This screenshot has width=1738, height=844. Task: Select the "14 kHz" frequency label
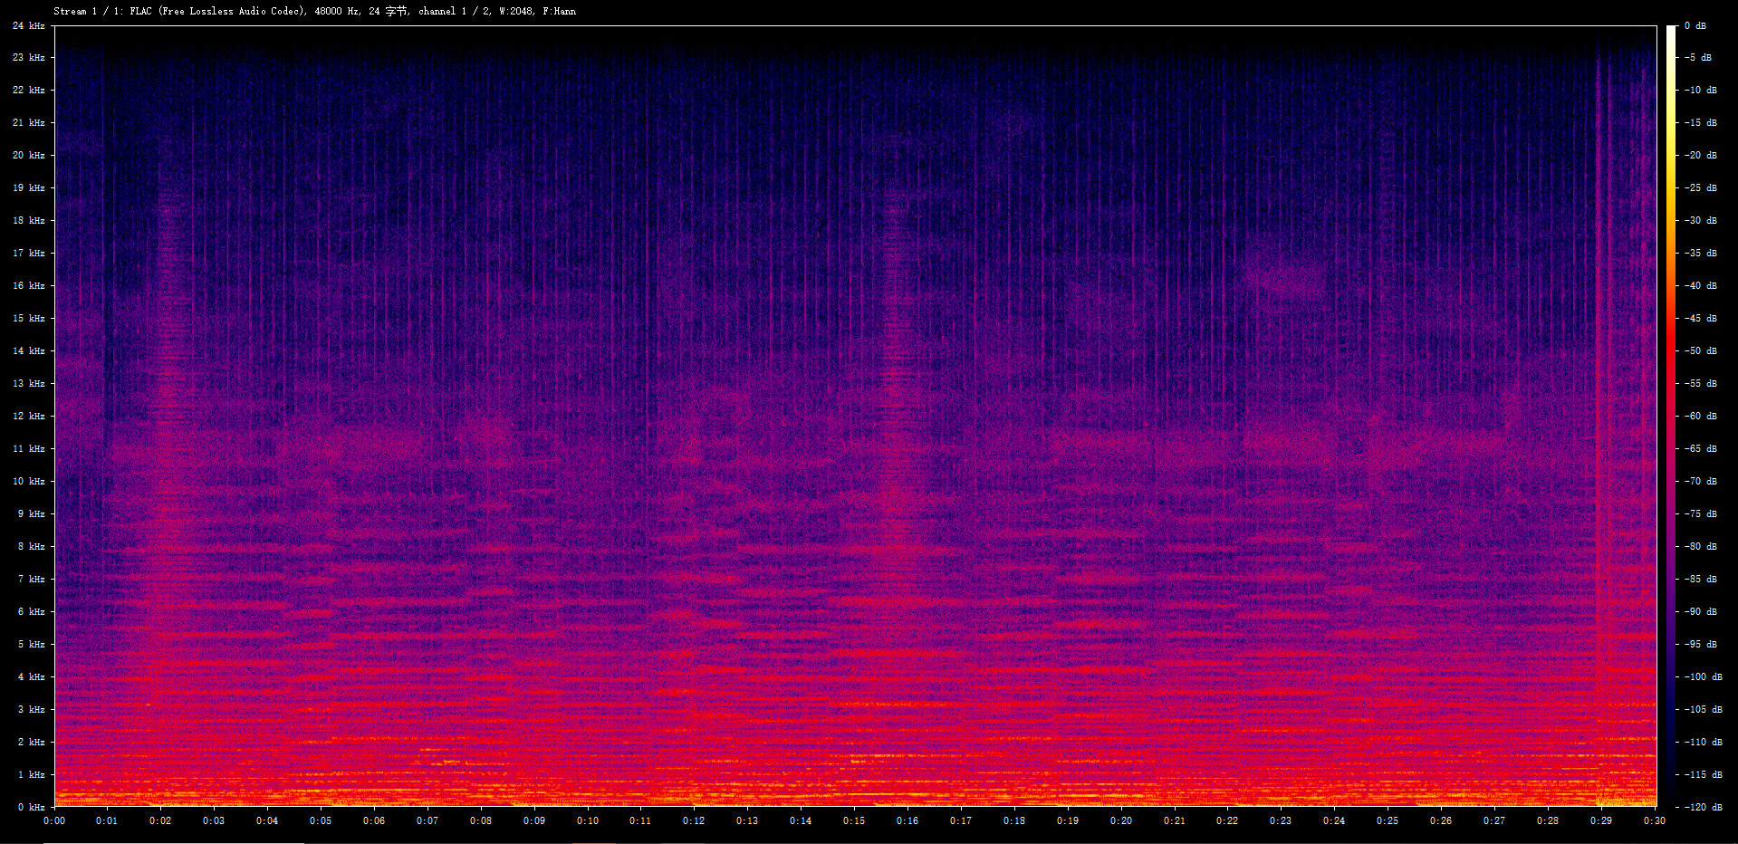point(28,350)
